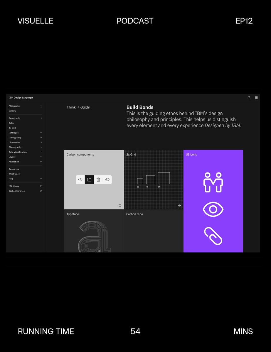This screenshot has height=352, width=271.
Task: Open the Carbon libraries link
Action: pos(17,191)
